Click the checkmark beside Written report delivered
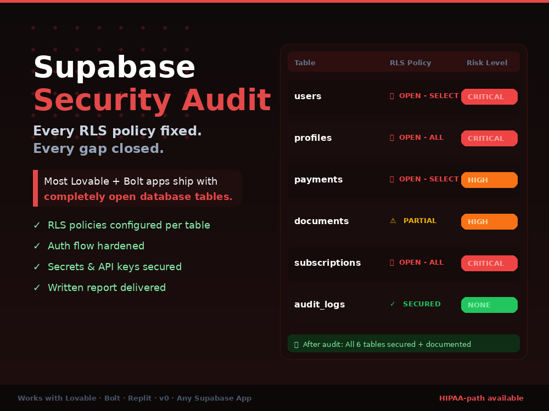The image size is (549, 411). coord(37,288)
